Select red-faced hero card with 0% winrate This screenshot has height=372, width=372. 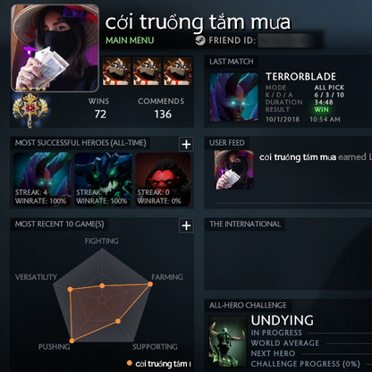pyautogui.click(x=164, y=180)
